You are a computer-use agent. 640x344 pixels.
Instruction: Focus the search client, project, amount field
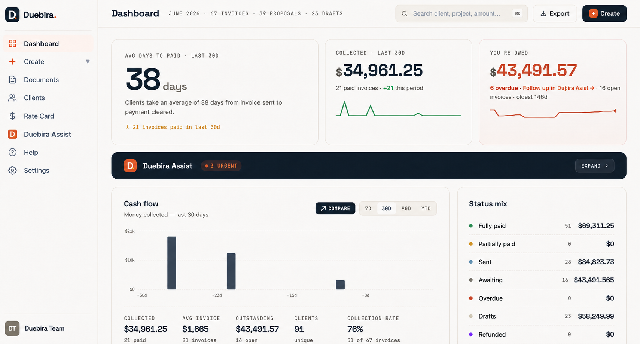[461, 13]
